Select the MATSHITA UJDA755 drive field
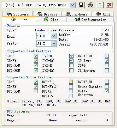 (39, 5)
